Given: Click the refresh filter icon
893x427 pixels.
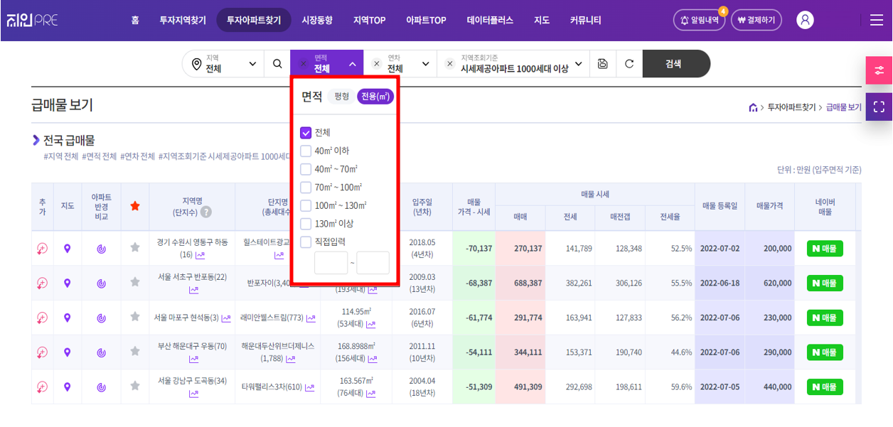Looking at the screenshot, I should pyautogui.click(x=629, y=64).
